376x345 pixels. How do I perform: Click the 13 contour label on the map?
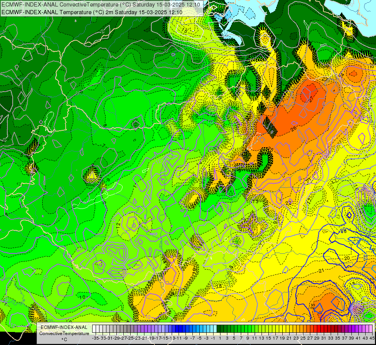256,202
